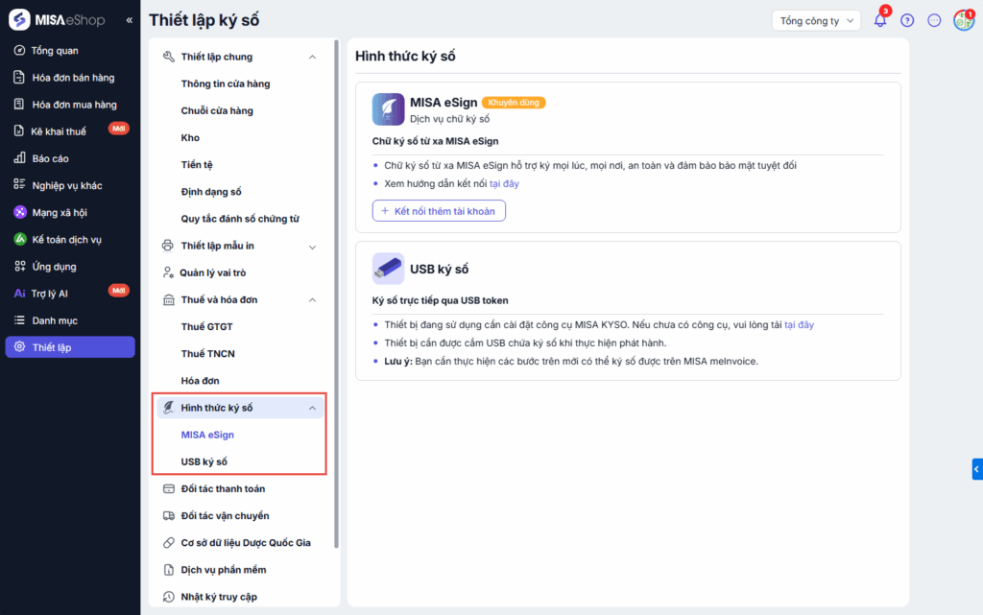Select USB ký số in the settings tree
The width and height of the screenshot is (983, 615).
point(204,461)
